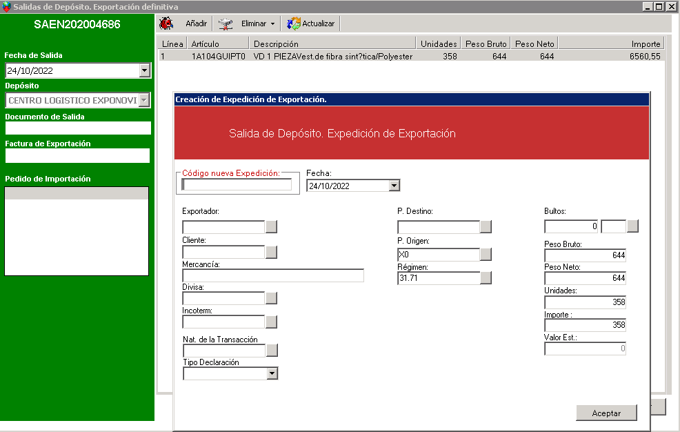Open the P. Destino lookup button
This screenshot has height=432, width=680.
point(486,227)
